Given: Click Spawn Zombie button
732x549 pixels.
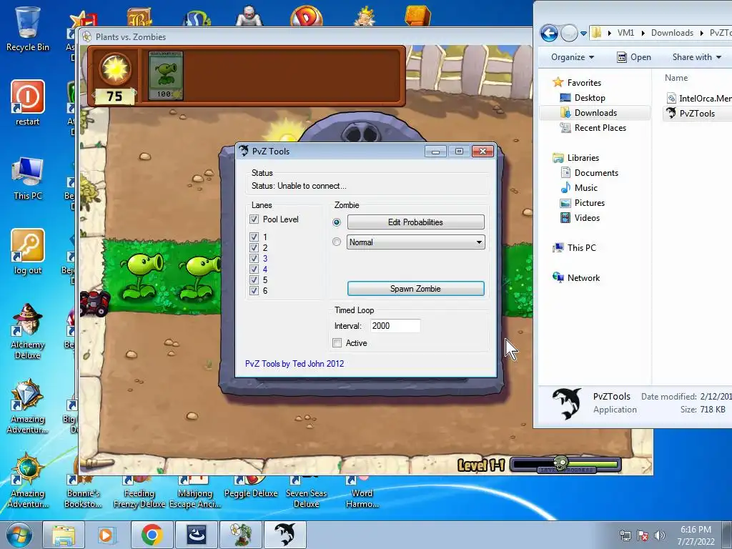Looking at the screenshot, I should coord(415,289).
